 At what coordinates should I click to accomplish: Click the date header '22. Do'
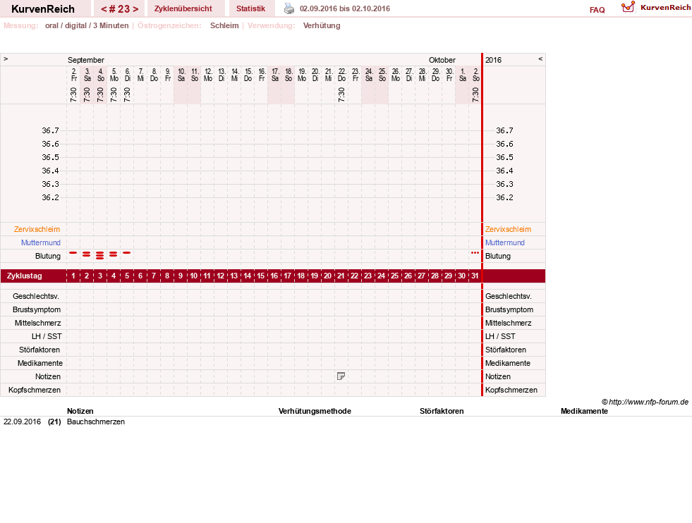click(341, 75)
